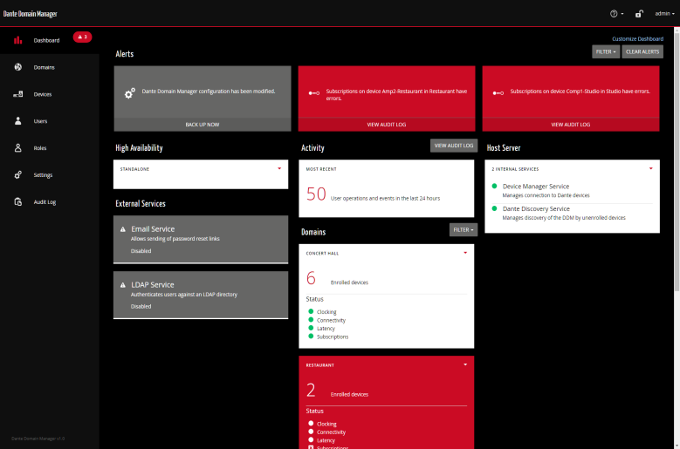Screen dimensions: 680x449
Task: Click Restaurant Clocking white status dot
Action: coord(311,424)
